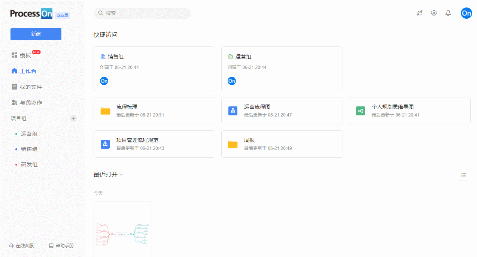The image size is (477, 257).
Task: Click the plus to add a 项目组
Action: tap(73, 118)
